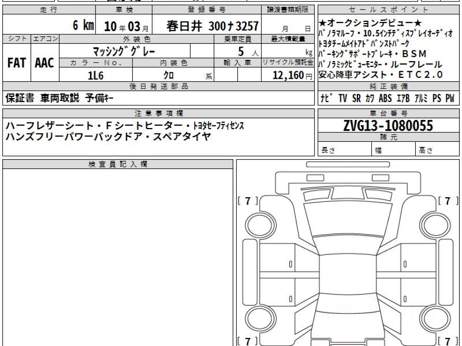This screenshot has width=462, height=346.
Task: Select chassis number ZVG13-1080055
Action: coord(388,125)
